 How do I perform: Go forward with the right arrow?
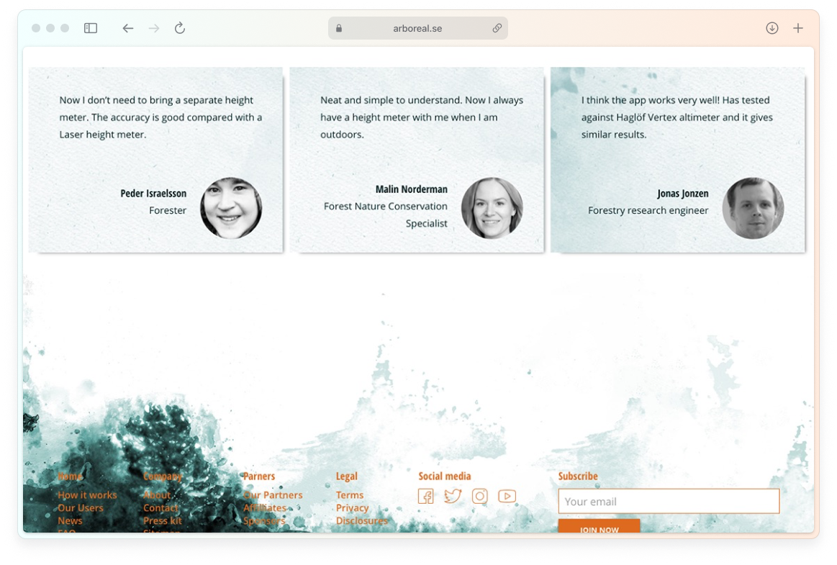(154, 28)
